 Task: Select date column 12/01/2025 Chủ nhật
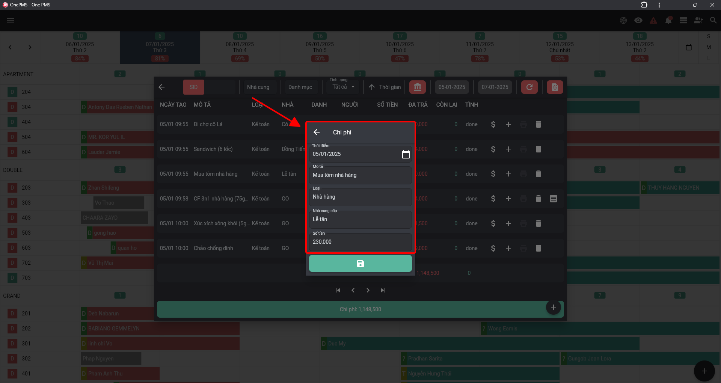560,47
